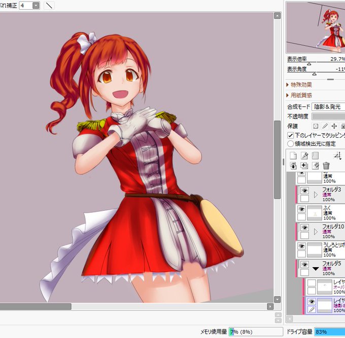Click the scroll-down arrow of the canvas scrollbar
This screenshot has height=338, width=345.
[x=277, y=299]
